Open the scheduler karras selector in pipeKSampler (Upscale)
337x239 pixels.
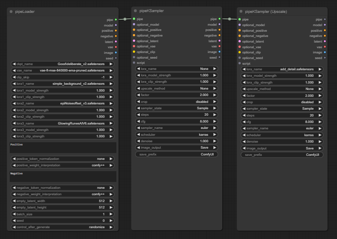click(282, 135)
